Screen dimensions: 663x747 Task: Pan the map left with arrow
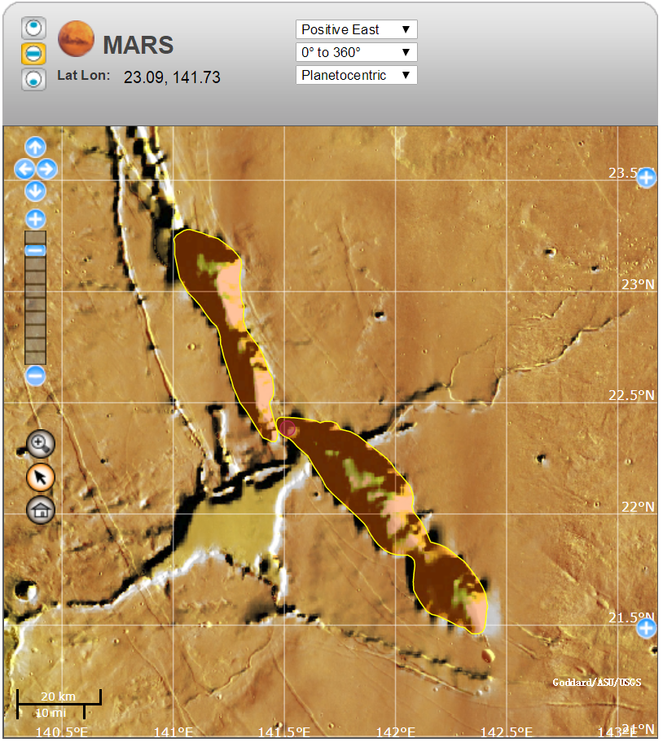pyautogui.click(x=24, y=169)
